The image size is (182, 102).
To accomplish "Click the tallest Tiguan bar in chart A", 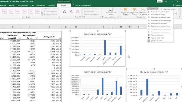I will [105, 48].
